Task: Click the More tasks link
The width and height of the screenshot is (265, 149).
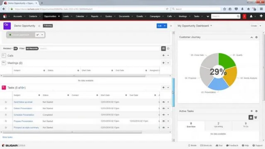Action: click(7, 137)
